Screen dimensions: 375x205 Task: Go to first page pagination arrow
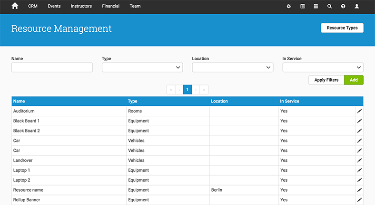pos(171,90)
